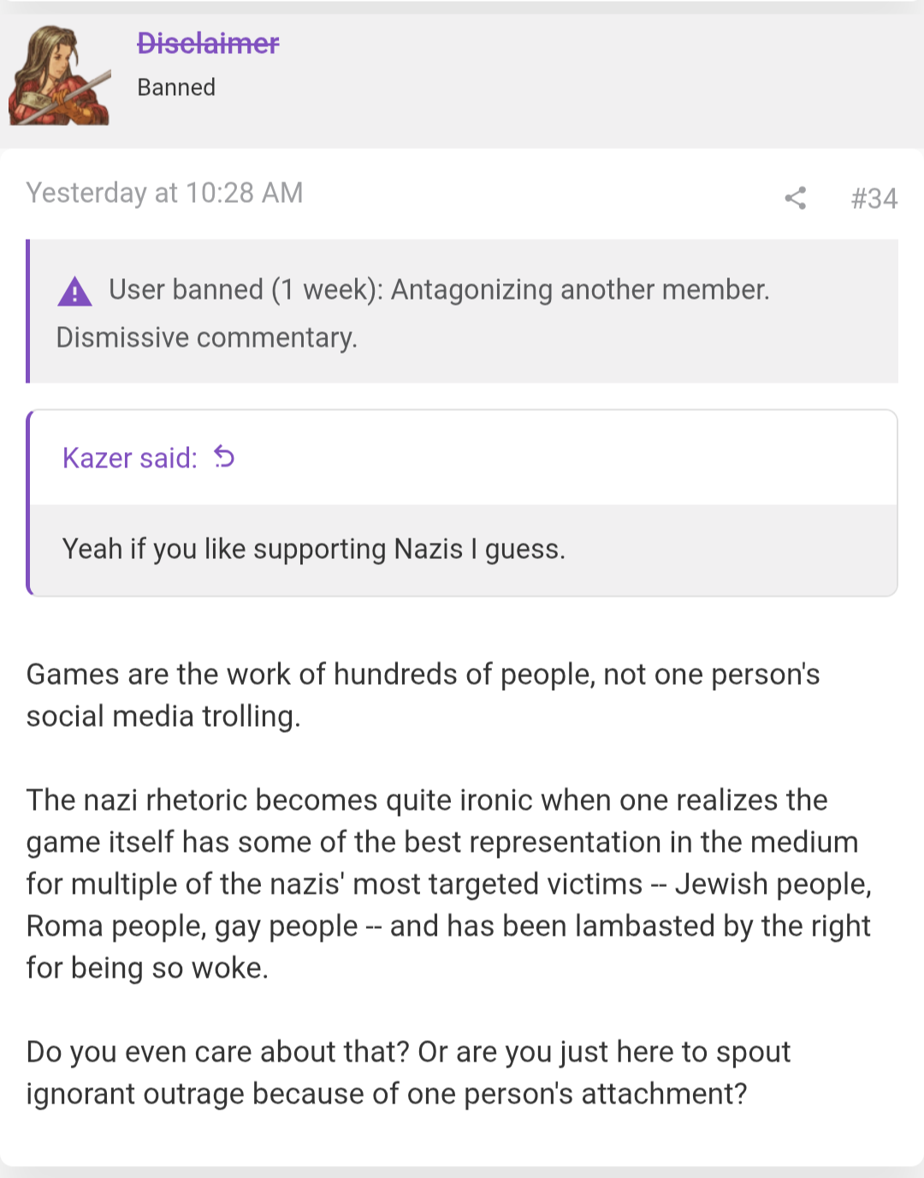Viewport: 924px width, 1178px height.
Task: Open the share post icon
Action: [795, 198]
